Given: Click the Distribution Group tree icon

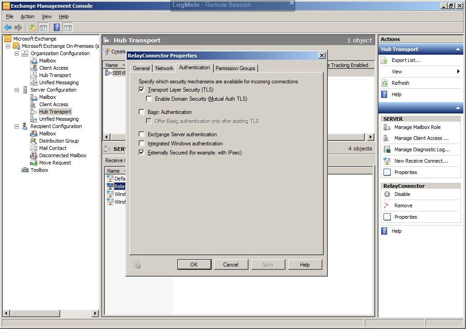Looking at the screenshot, I should click(34, 141).
